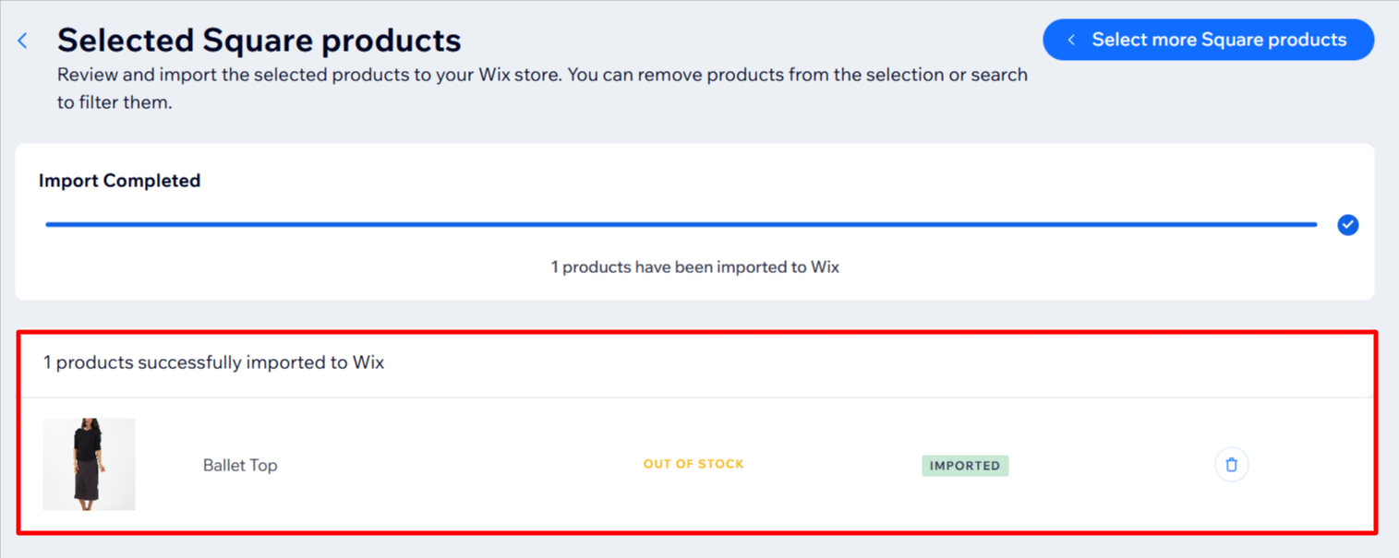Image resolution: width=1399 pixels, height=558 pixels.
Task: Click the Ballet Top product name
Action: (x=240, y=465)
